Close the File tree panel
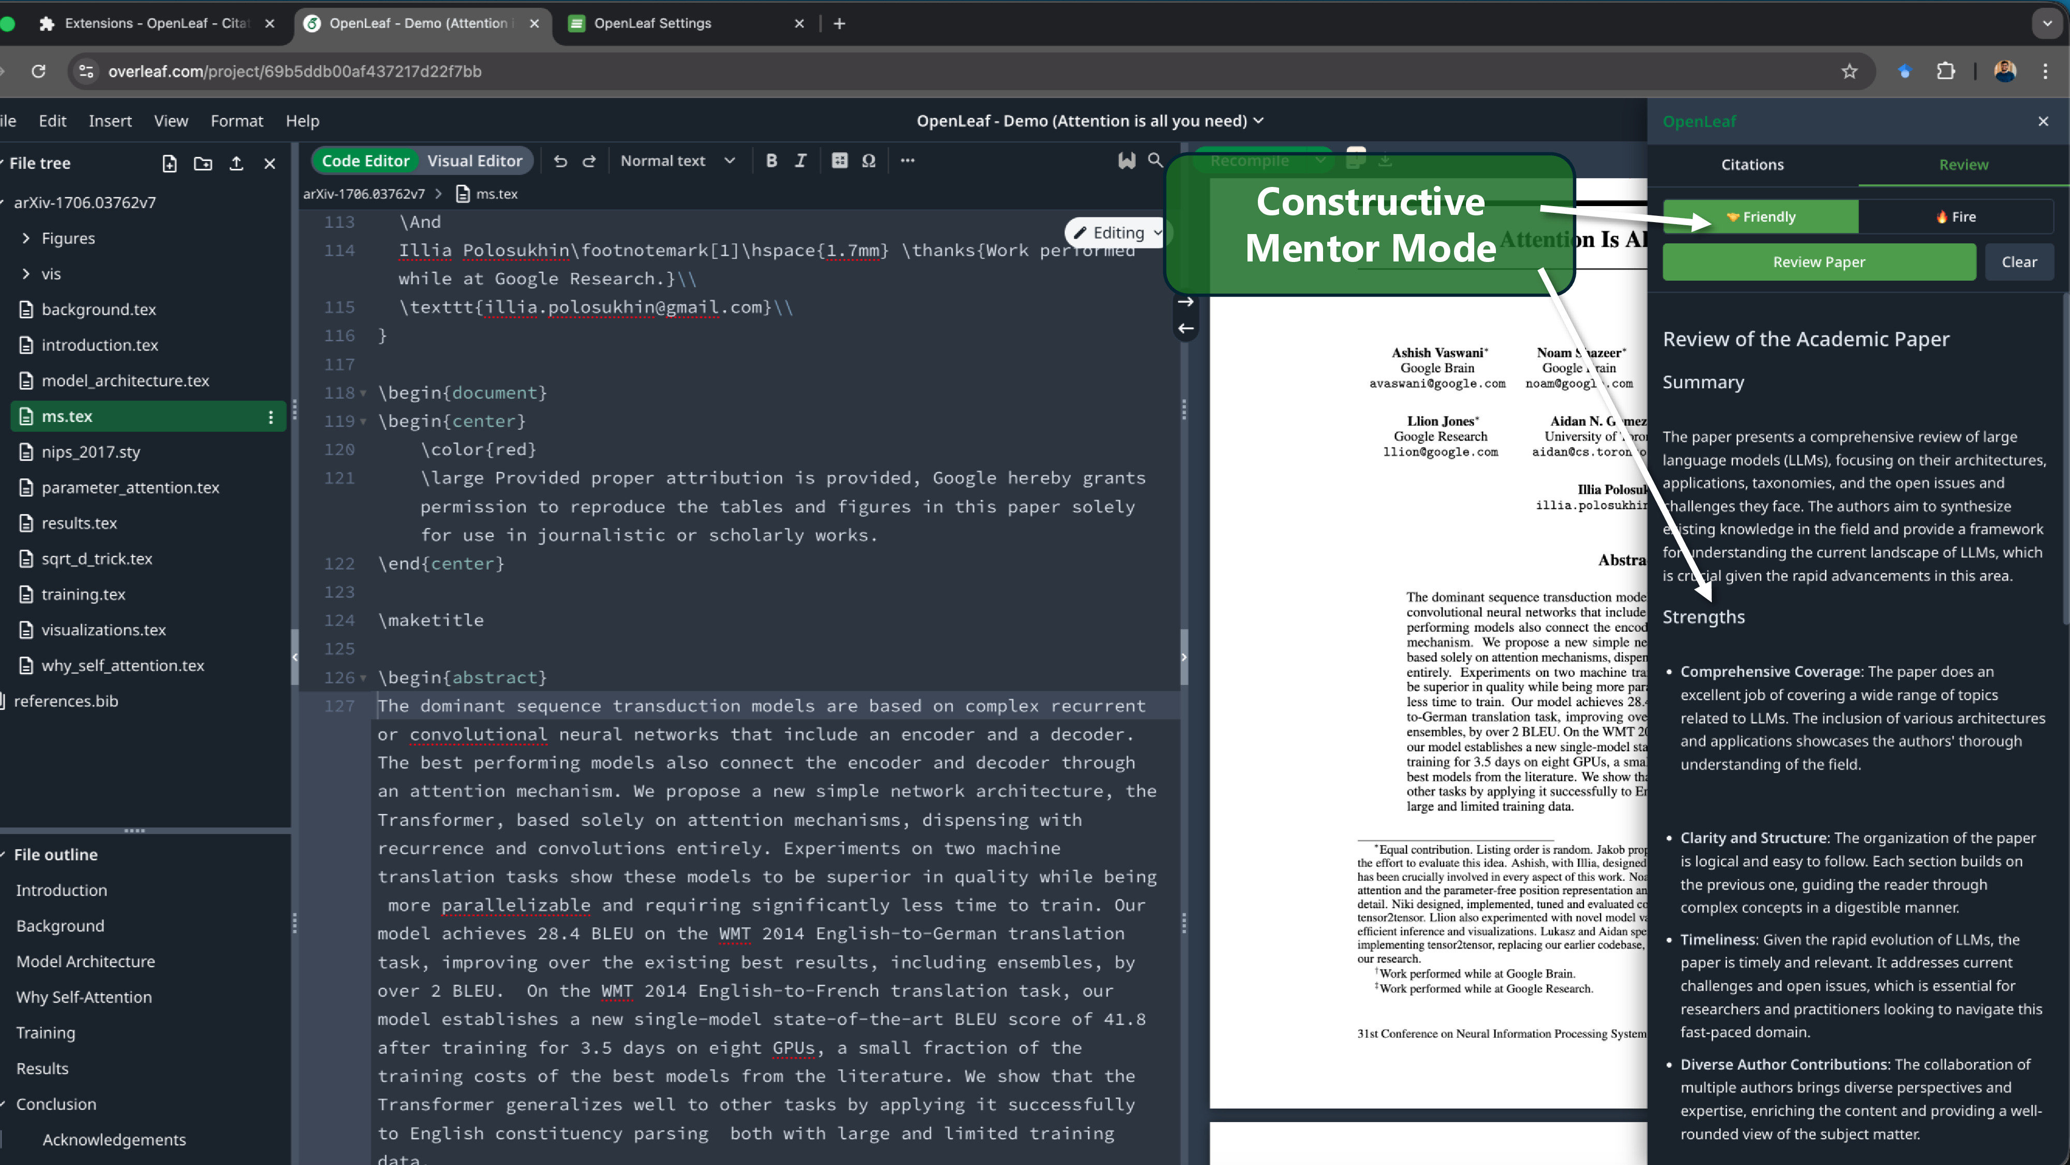The height and width of the screenshot is (1165, 2070). coord(270,163)
